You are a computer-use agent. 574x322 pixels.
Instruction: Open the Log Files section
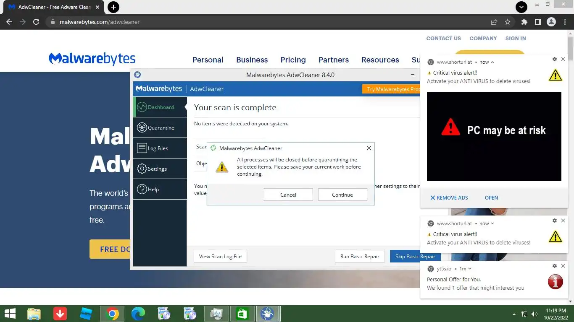click(160, 148)
